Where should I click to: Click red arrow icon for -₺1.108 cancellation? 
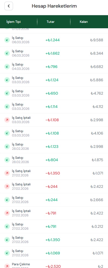[7, 120]
